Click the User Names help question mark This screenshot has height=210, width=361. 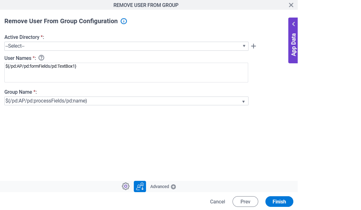click(x=41, y=58)
